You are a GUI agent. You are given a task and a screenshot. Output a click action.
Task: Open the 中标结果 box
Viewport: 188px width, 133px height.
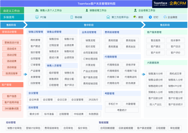pyautogui.click(x=79, y=114)
